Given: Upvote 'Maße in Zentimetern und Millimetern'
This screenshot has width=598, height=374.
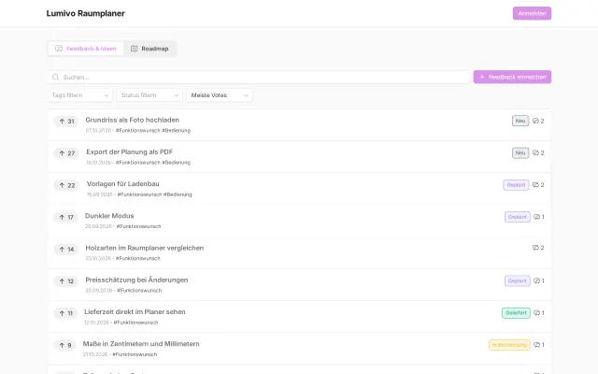Looking at the screenshot, I should tap(64, 345).
